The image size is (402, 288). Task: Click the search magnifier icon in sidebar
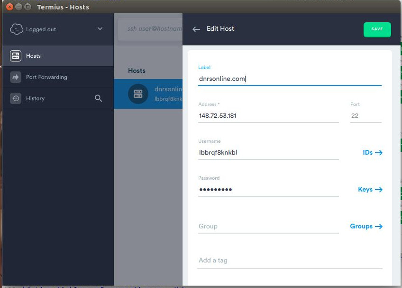[98, 98]
